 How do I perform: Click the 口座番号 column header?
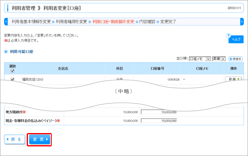click(x=157, y=68)
